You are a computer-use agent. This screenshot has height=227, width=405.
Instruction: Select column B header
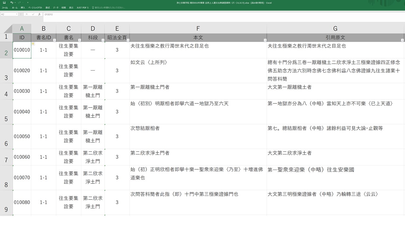(x=44, y=29)
